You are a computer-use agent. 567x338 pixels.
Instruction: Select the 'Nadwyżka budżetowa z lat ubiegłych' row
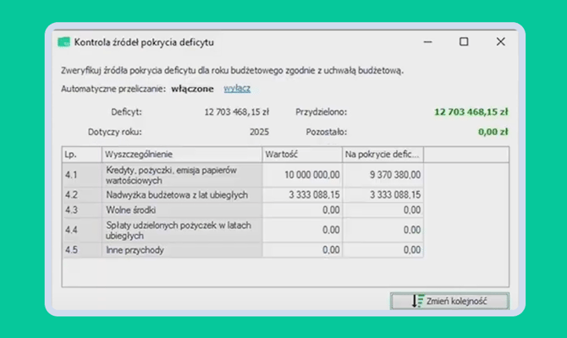tap(181, 194)
